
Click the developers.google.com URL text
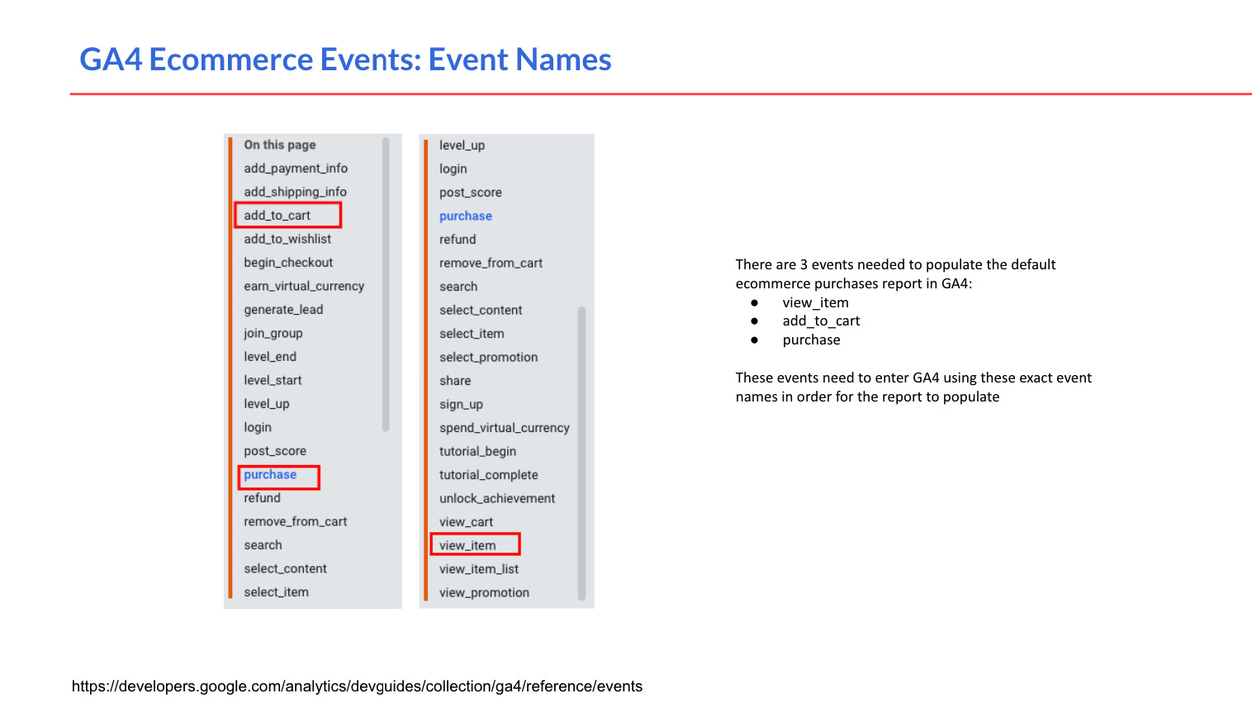(357, 686)
